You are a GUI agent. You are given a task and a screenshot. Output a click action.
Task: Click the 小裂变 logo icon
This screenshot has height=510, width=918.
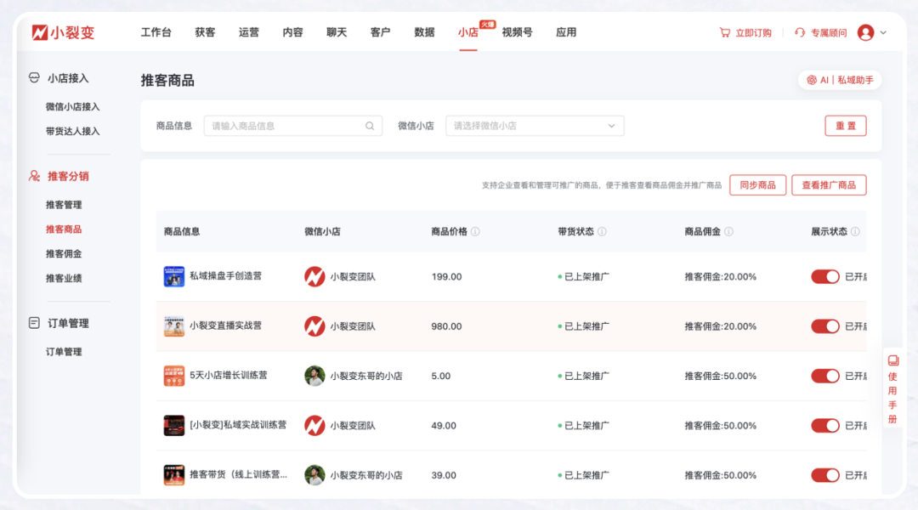pos(40,32)
